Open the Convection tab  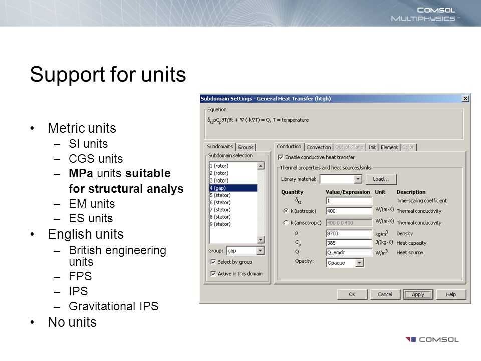[319, 147]
